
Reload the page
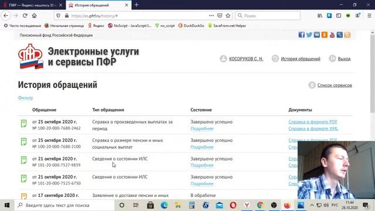pos(25,16)
